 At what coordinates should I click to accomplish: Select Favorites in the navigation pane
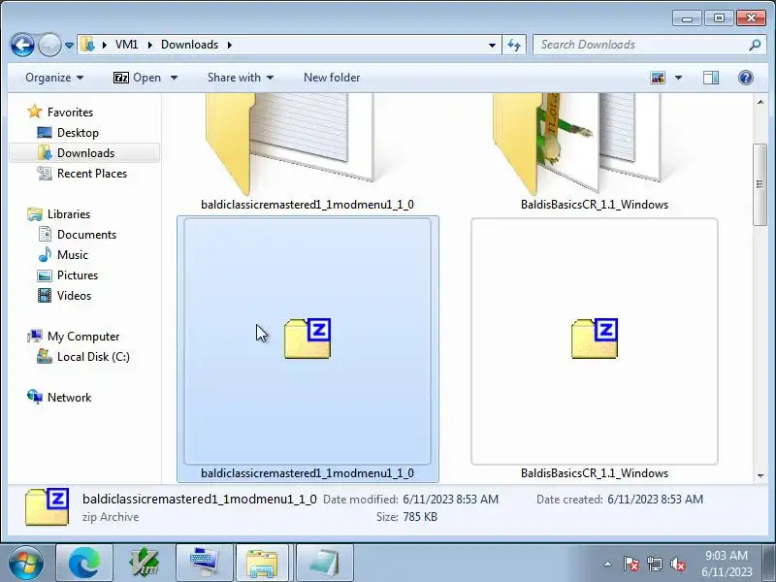point(70,113)
